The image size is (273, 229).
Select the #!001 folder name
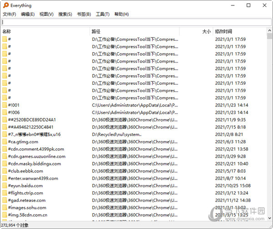(x=14, y=105)
